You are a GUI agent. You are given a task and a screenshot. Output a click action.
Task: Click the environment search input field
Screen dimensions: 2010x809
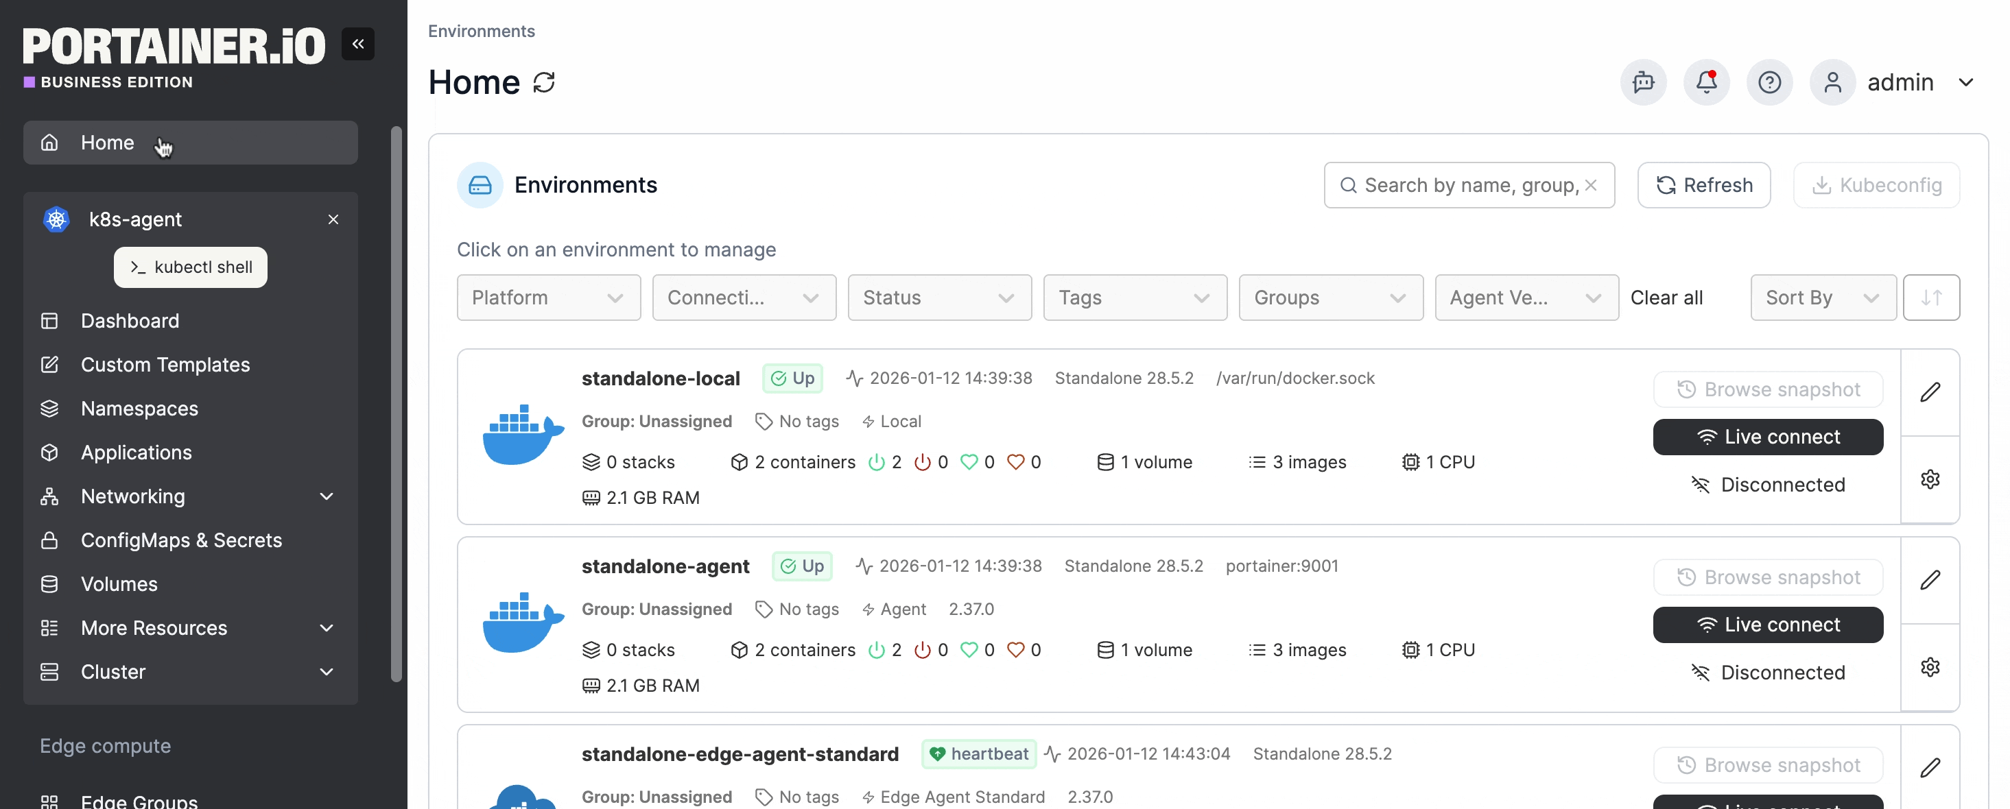click(x=1467, y=185)
